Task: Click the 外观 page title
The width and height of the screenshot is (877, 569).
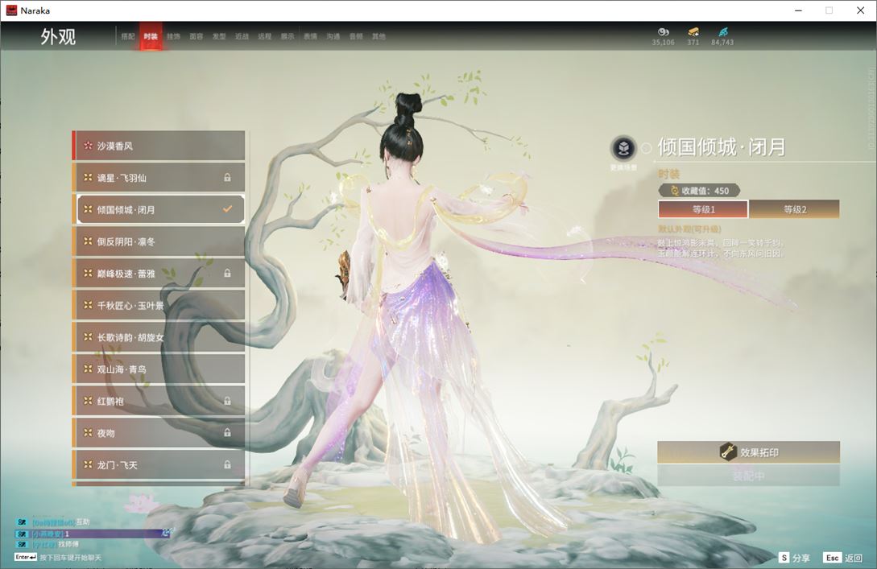Action: click(58, 37)
